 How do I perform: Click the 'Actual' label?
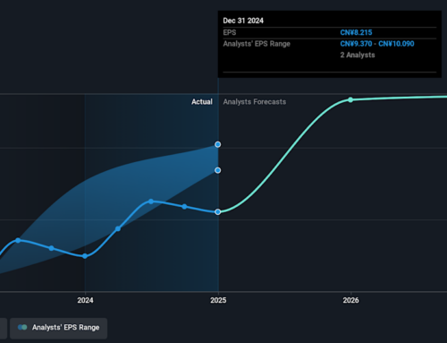point(202,102)
